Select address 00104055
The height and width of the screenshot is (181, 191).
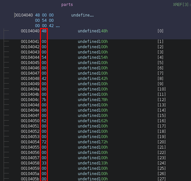tap(30, 147)
